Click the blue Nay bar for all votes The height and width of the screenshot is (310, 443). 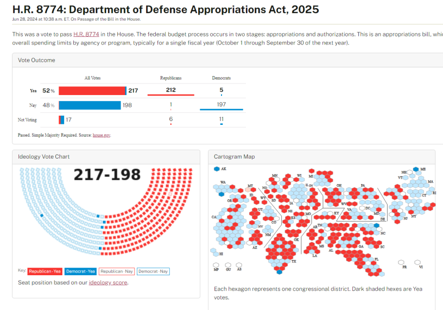(x=90, y=105)
